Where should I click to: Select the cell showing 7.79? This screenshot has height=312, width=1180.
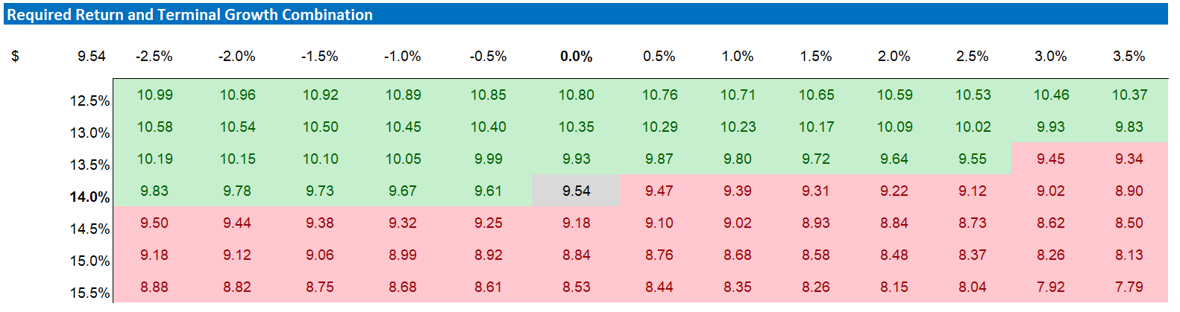coord(1129,287)
